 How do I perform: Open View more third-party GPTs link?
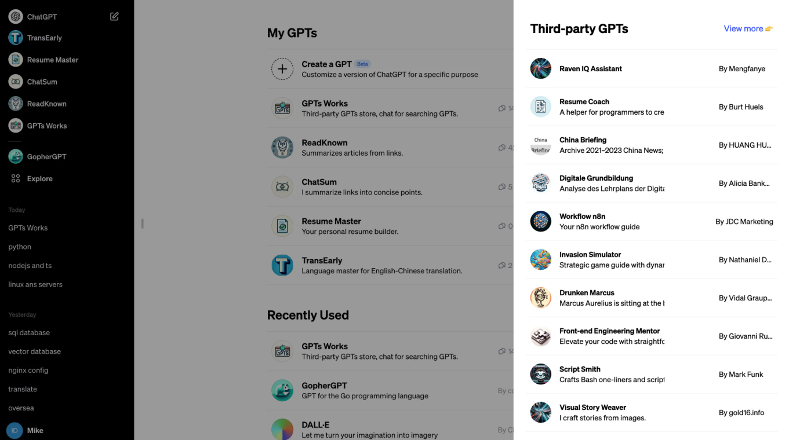coord(748,28)
